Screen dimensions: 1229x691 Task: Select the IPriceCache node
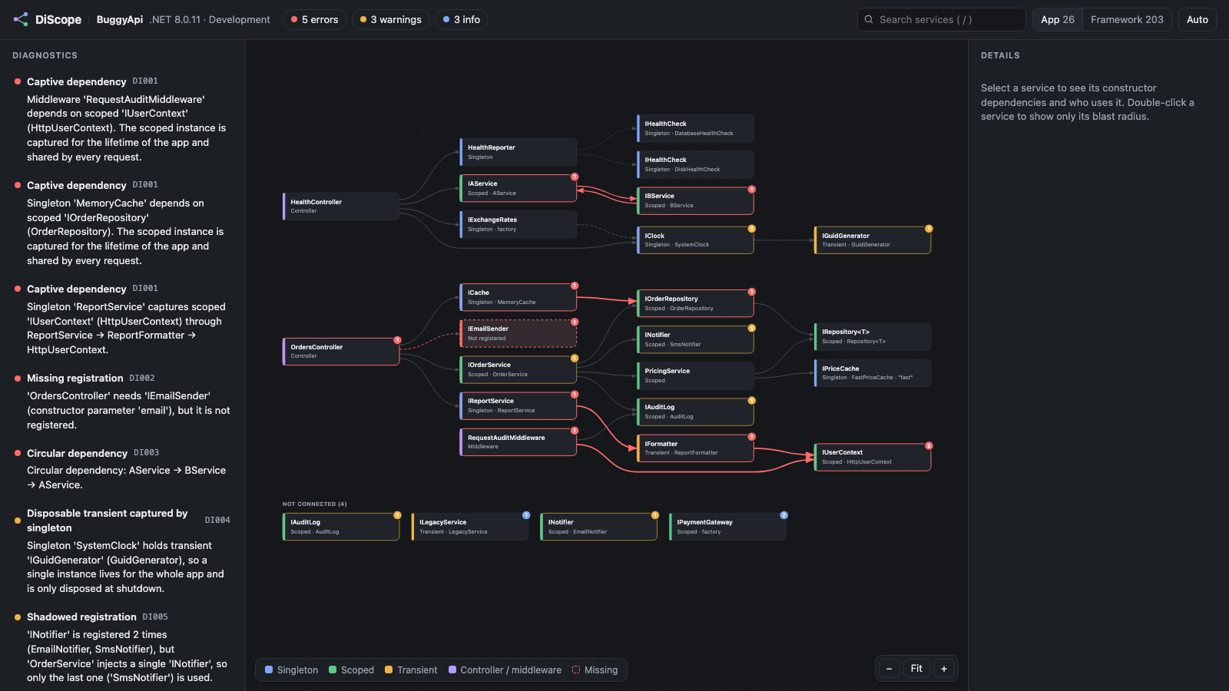[873, 373]
